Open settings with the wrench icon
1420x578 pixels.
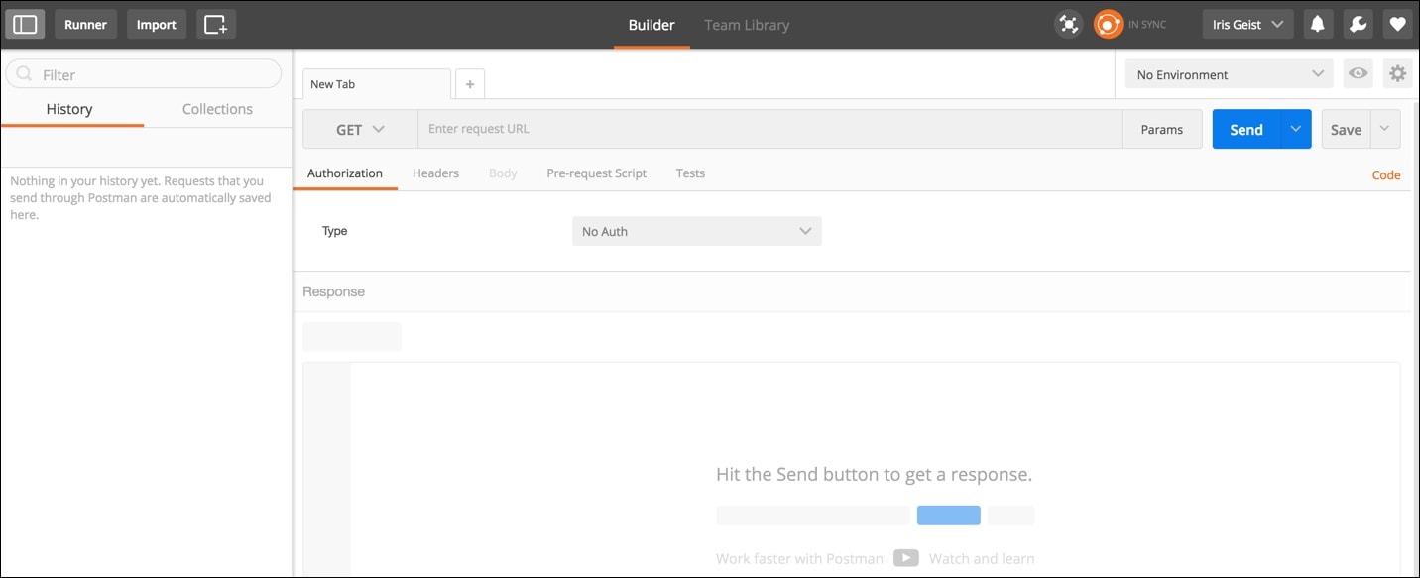(x=1358, y=23)
